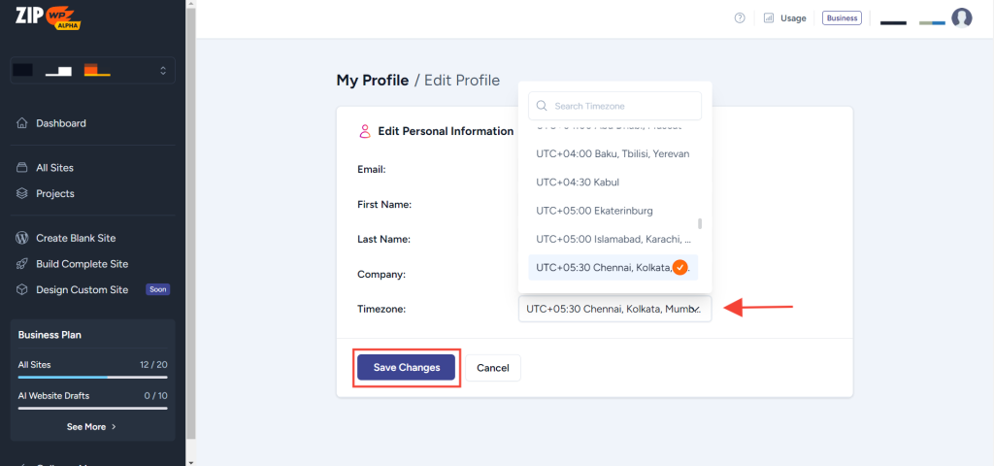Click the rocket icon for Build Complete Site
Screen dimensions: 994x466
[22, 264]
